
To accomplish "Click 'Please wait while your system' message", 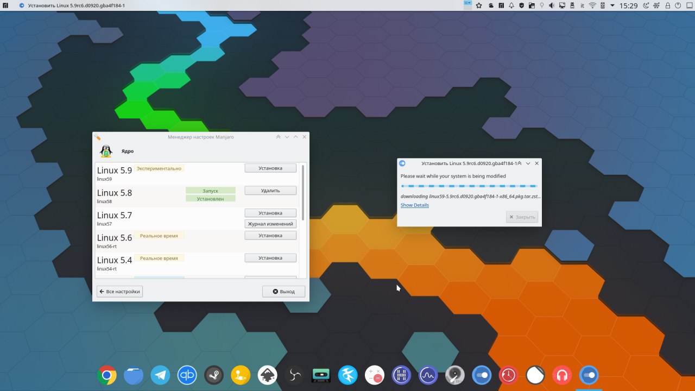I will 453,176.
